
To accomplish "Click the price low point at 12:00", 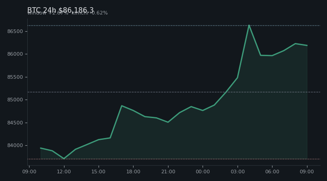I will (x=64, y=158).
